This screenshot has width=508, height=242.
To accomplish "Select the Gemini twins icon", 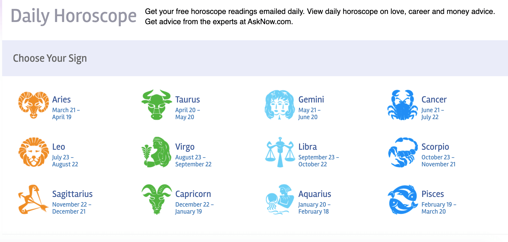I will pyautogui.click(x=280, y=105).
